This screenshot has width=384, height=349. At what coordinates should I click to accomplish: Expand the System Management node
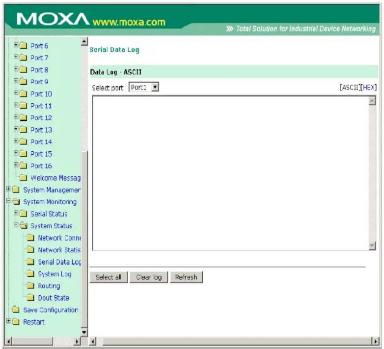[x=8, y=189]
